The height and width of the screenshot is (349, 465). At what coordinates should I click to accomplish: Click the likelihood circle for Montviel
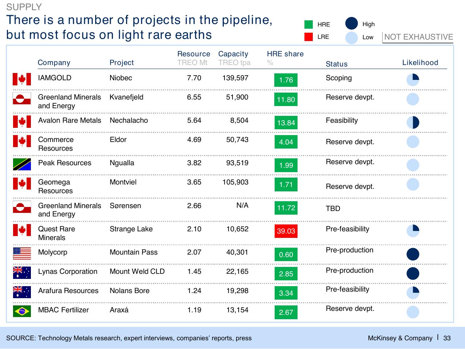(x=413, y=184)
